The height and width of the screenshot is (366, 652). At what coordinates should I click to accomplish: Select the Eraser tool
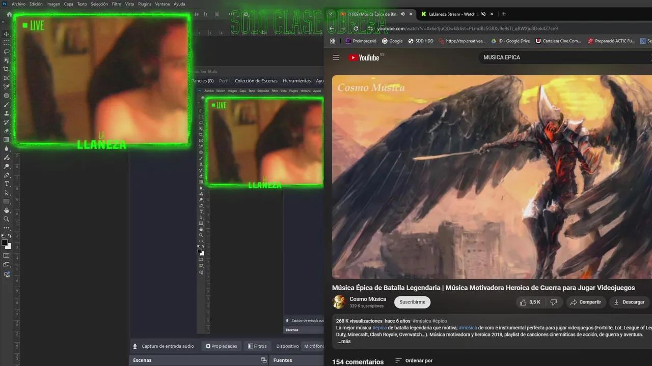coord(7,131)
